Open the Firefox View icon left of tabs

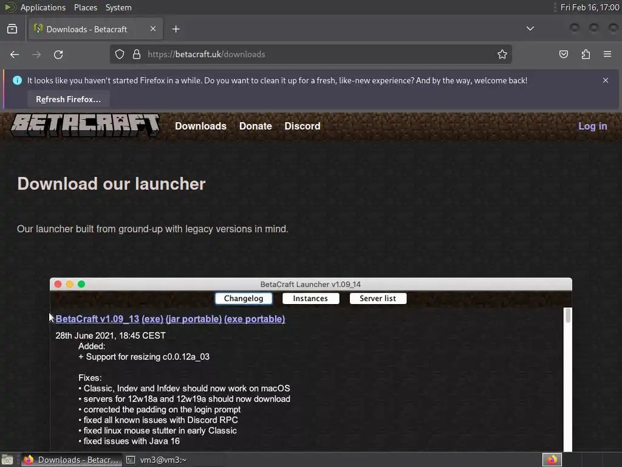(x=12, y=29)
